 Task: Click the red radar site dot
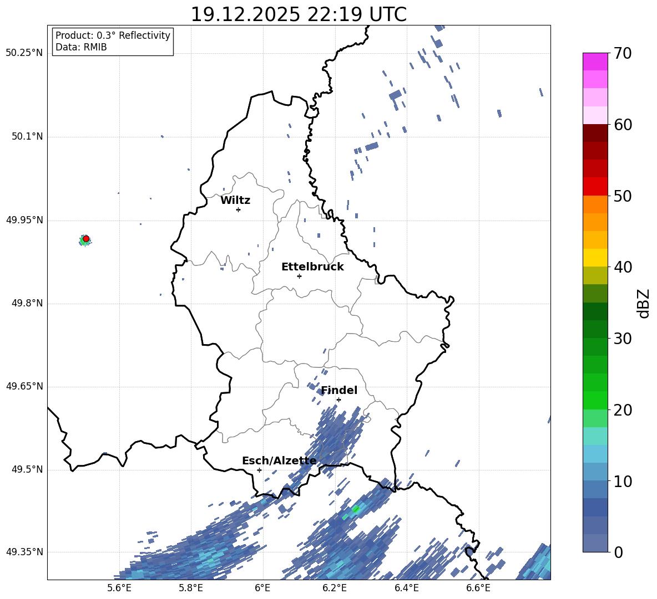pos(86,239)
